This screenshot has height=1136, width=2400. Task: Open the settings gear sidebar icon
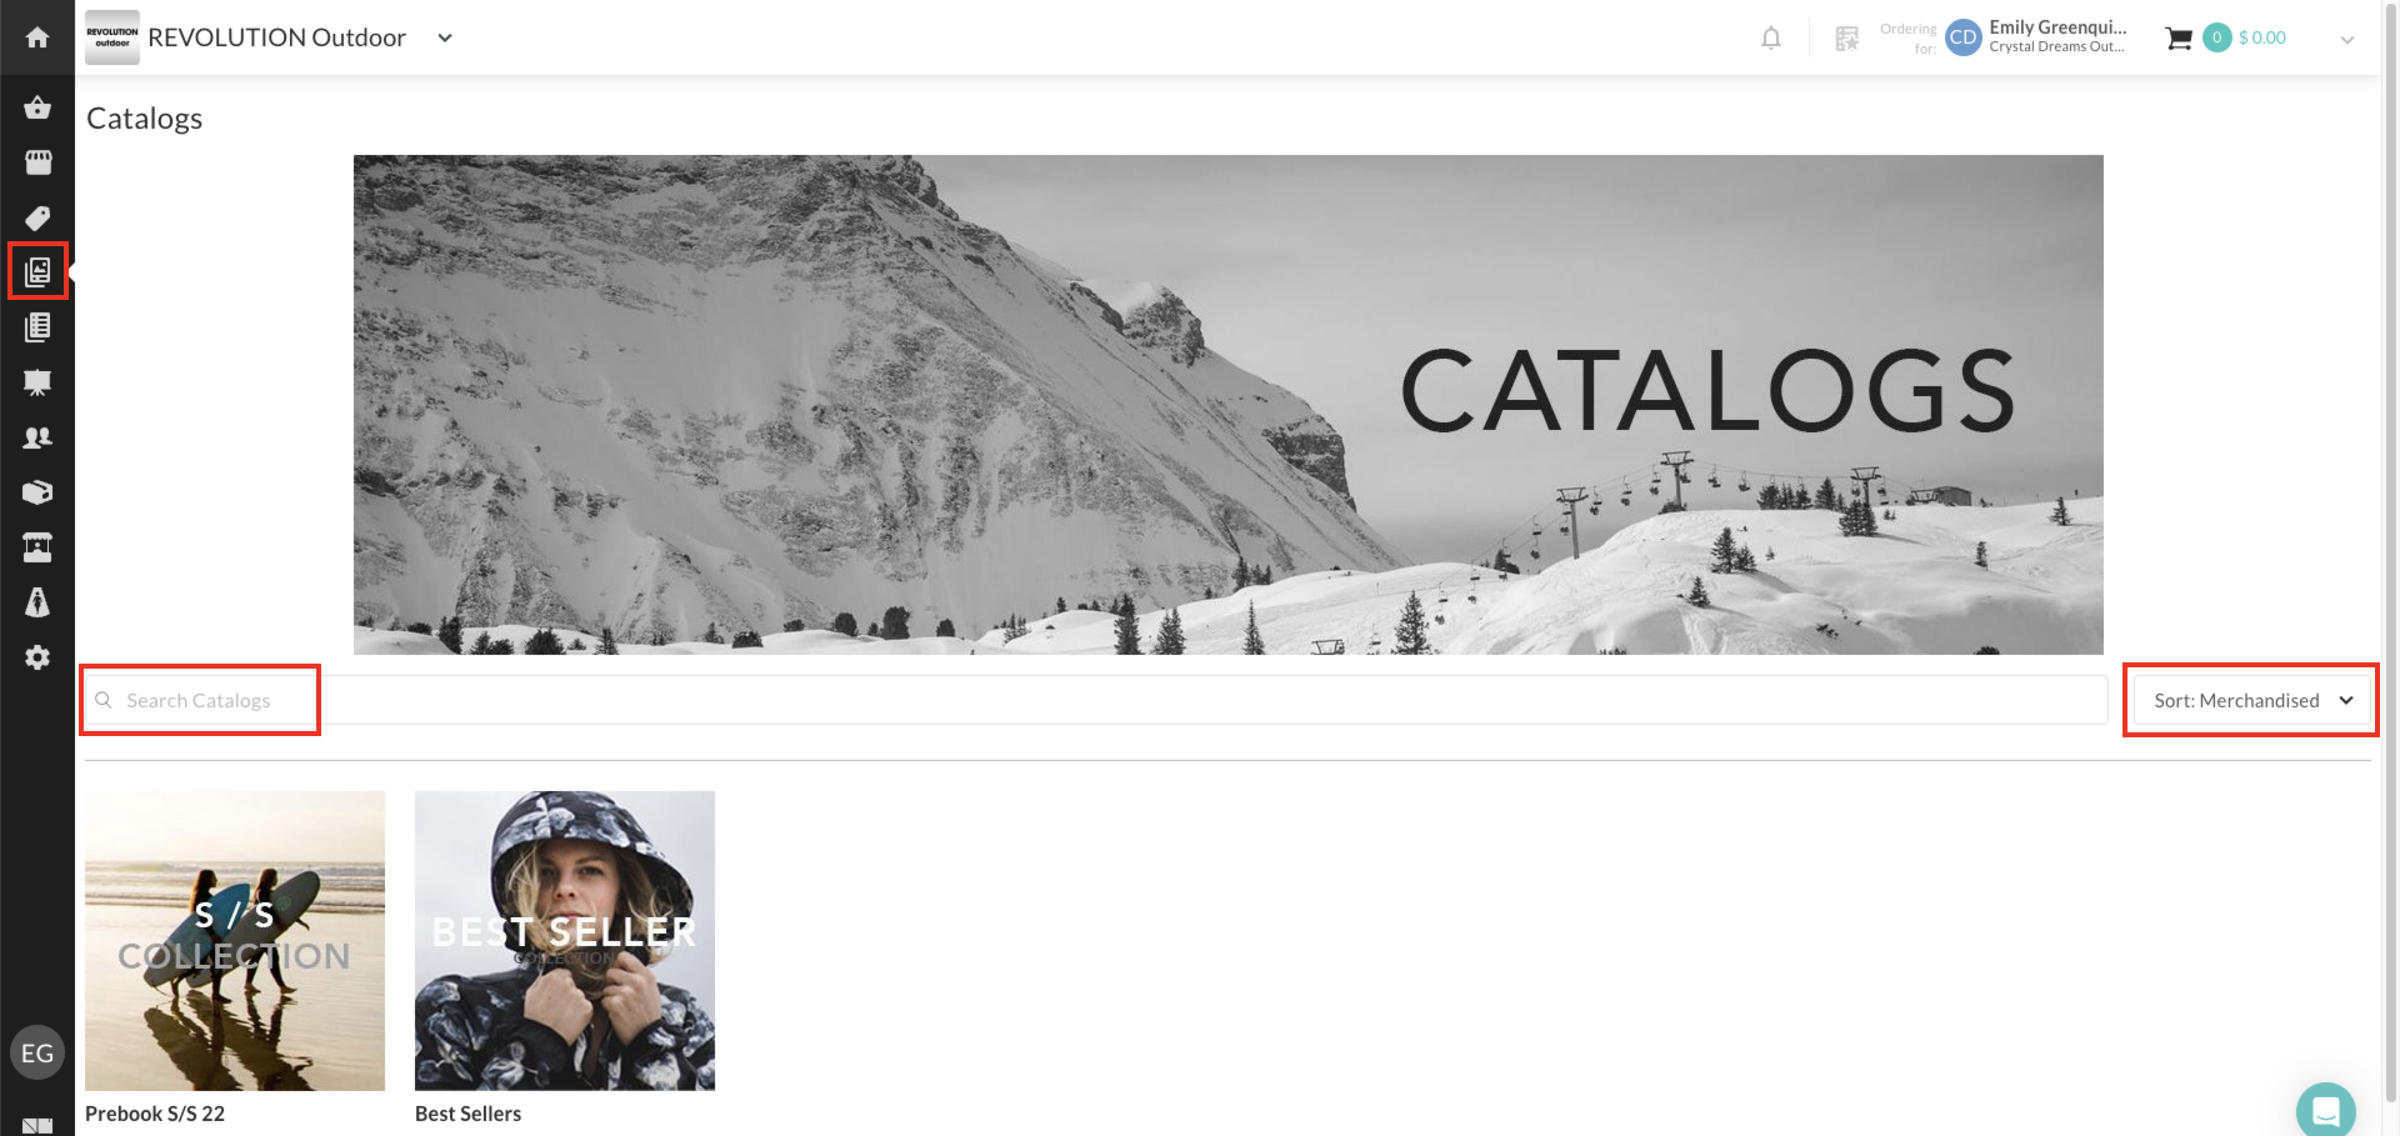(x=37, y=657)
